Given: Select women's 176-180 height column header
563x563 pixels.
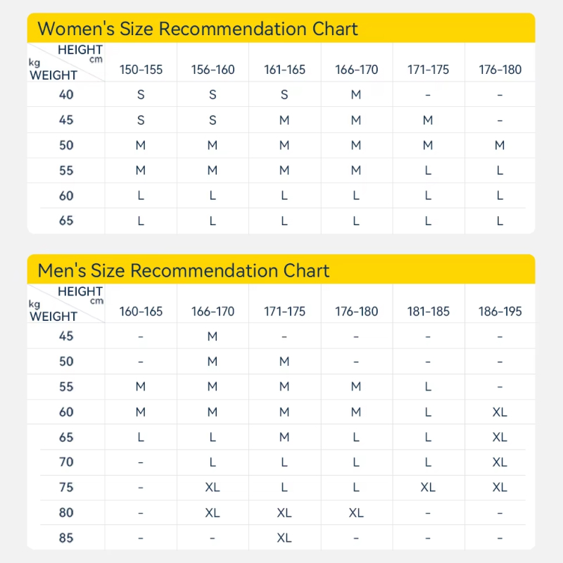Looking at the screenshot, I should click(500, 70).
